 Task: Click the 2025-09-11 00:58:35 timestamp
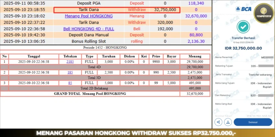coord(24,3)
